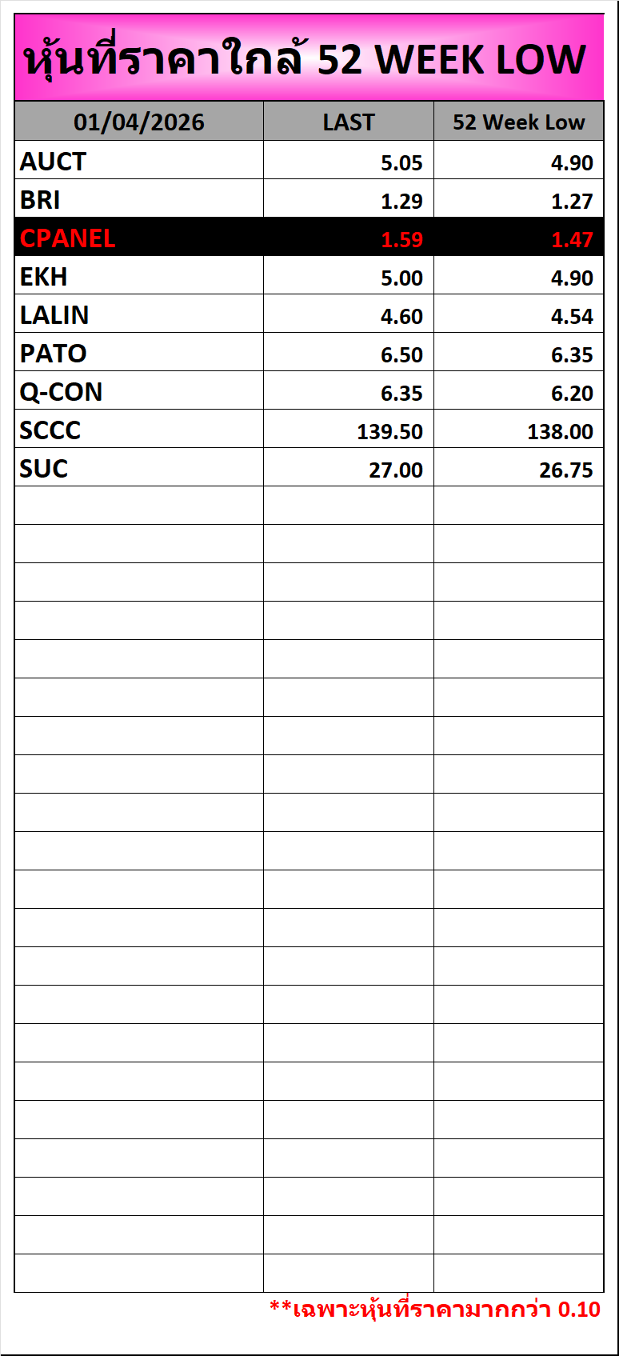Click the highlighted CPANEL row name
619x1356 pixels.
68,238
